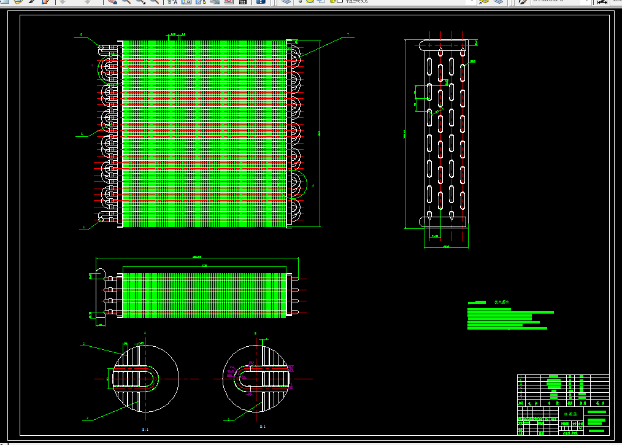Screen dimensions: 622x445
Task: Select the green detail circle A on front view
Action: tap(307, 184)
